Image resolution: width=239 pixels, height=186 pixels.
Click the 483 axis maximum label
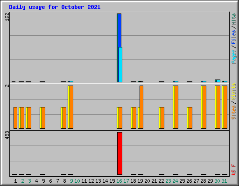(7, 135)
